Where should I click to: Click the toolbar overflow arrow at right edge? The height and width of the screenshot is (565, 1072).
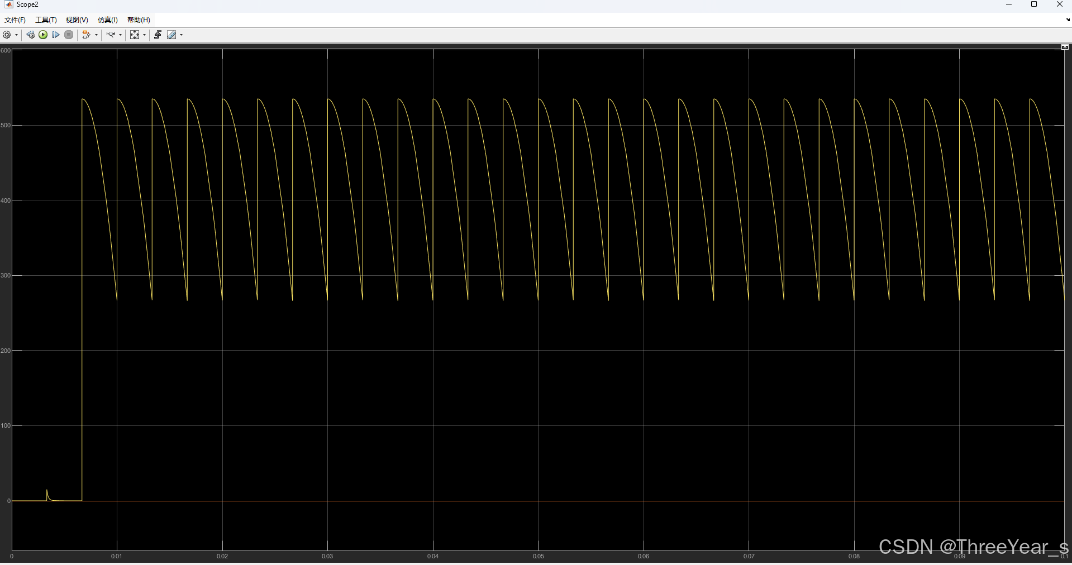click(x=1068, y=20)
